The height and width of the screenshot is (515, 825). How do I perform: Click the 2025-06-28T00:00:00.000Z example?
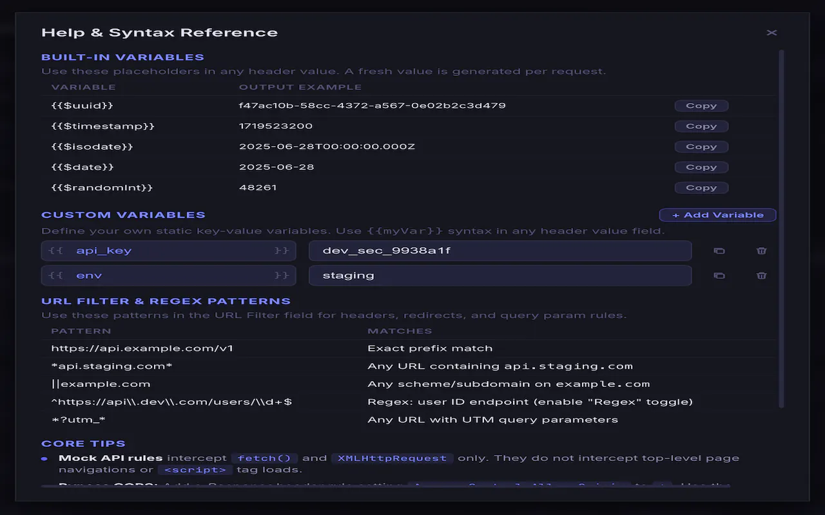pos(327,147)
